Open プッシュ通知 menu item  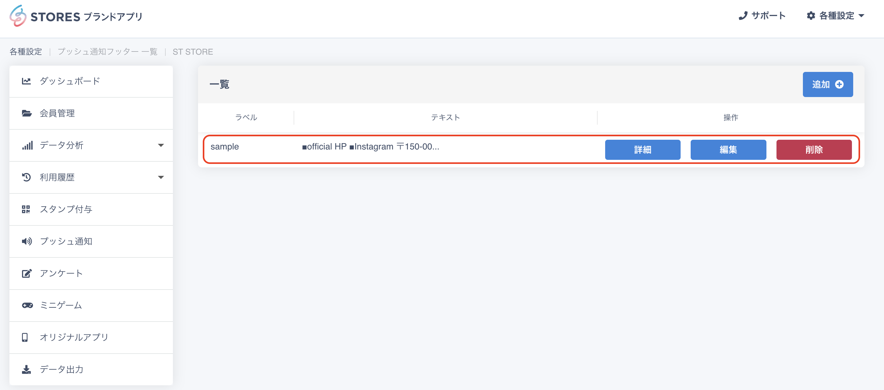pyautogui.click(x=91, y=241)
